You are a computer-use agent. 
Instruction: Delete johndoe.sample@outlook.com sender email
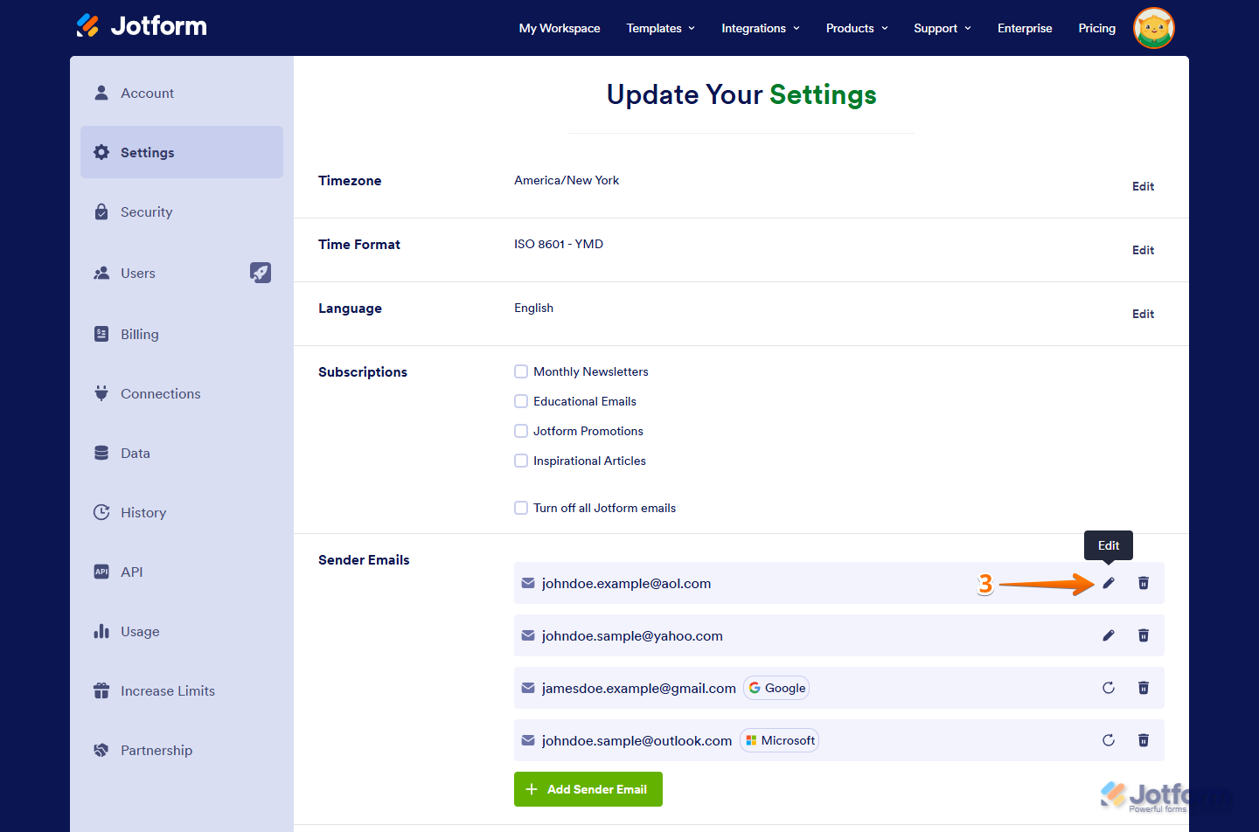pos(1144,740)
